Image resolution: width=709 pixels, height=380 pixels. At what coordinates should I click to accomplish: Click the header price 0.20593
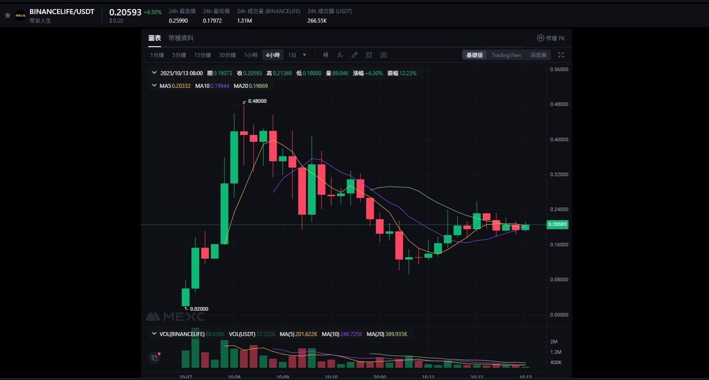(x=125, y=12)
